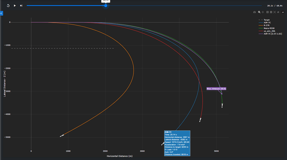Click the '1000' x-axis tick label
Viewport: 287px width, 160px height.
tap(68, 151)
